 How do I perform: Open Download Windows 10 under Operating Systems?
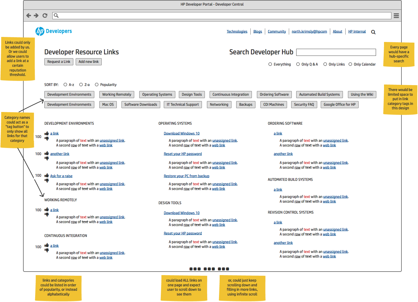coord(182,134)
